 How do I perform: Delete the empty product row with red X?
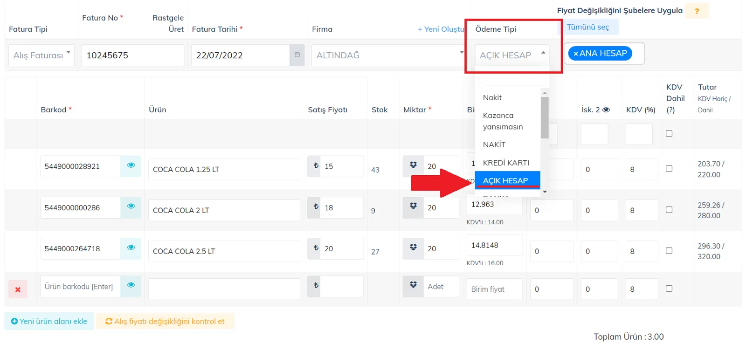pyautogui.click(x=18, y=289)
